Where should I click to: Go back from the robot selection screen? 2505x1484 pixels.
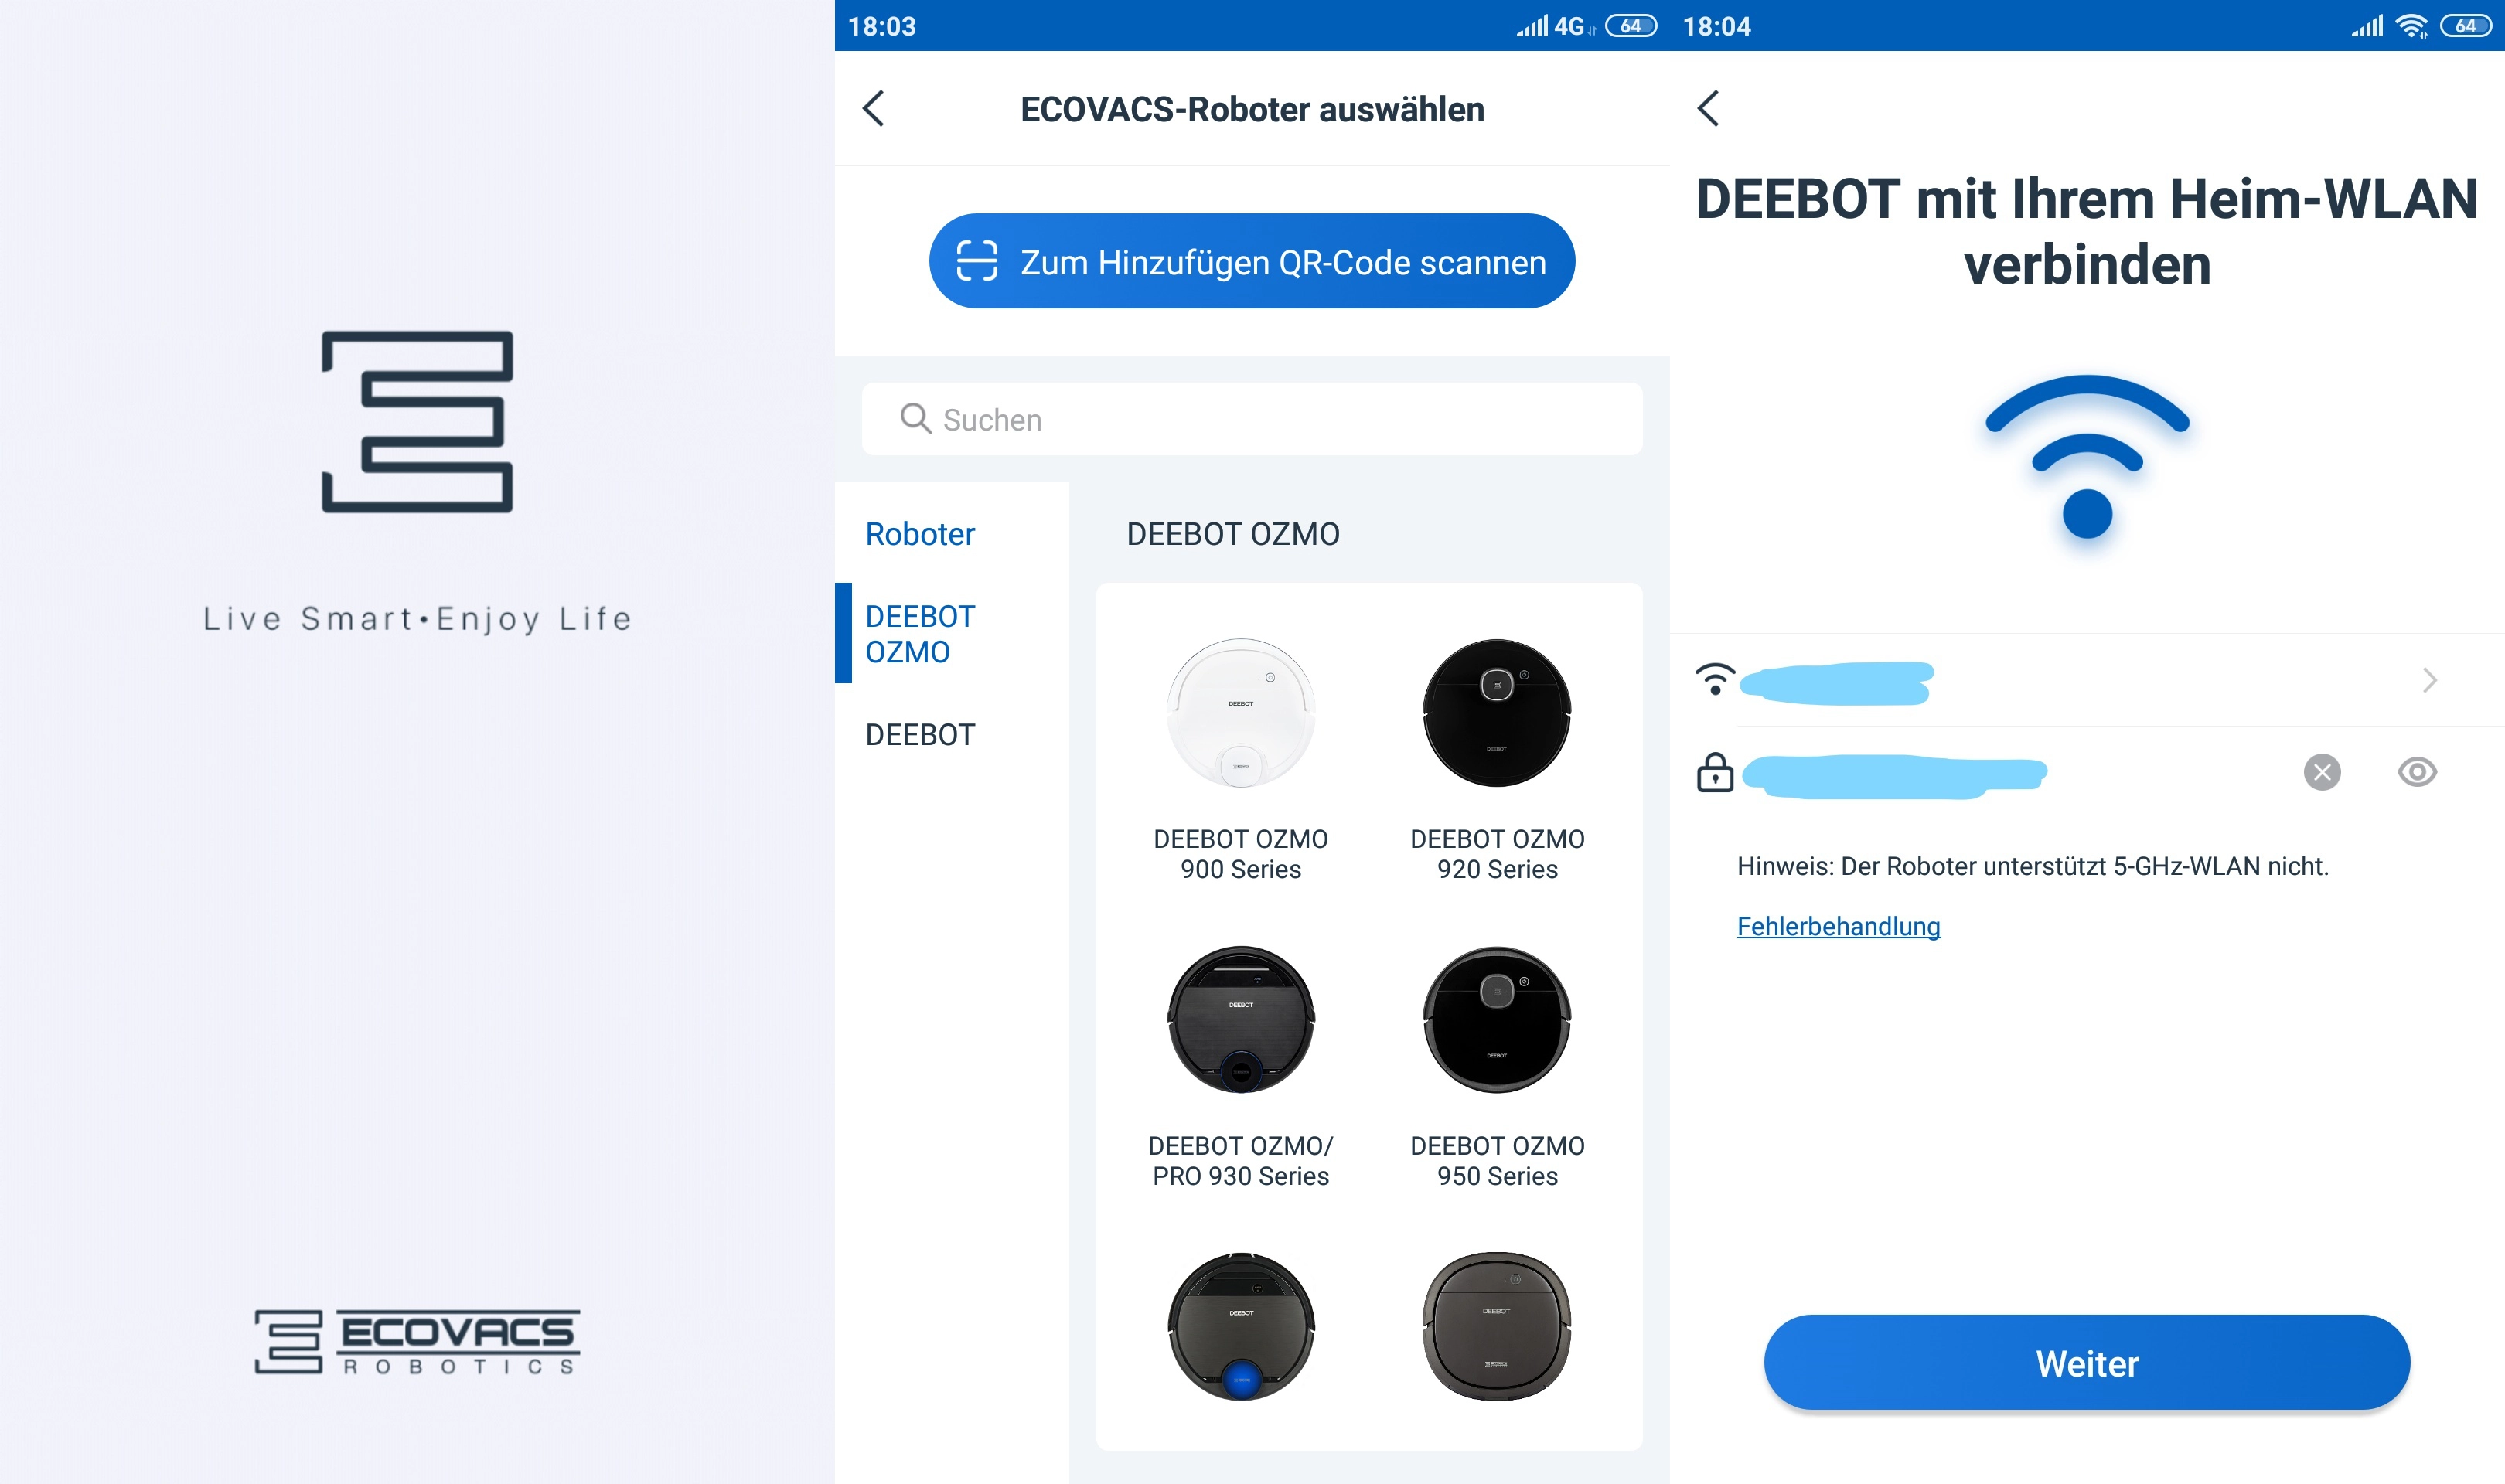874,108
